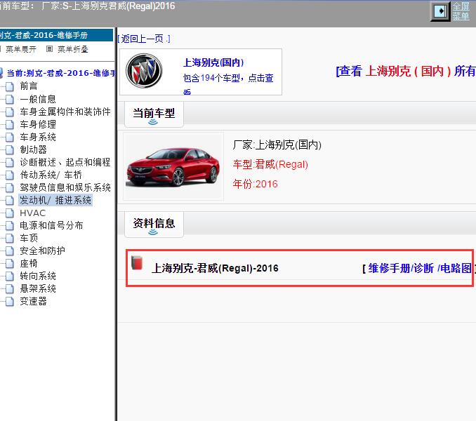Select 悬架系统 in the tree
The image size is (476, 421).
38,288
